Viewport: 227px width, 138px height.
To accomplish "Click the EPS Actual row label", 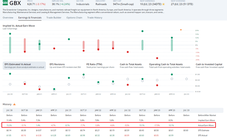I will (203, 136).
